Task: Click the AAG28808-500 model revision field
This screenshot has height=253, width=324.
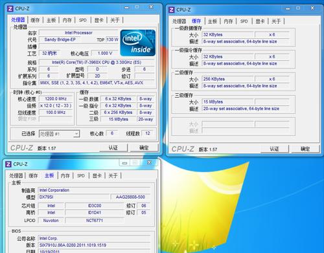Action: tap(130, 197)
